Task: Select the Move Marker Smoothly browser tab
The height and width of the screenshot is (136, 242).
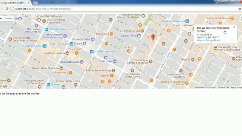Action: click(15, 3)
